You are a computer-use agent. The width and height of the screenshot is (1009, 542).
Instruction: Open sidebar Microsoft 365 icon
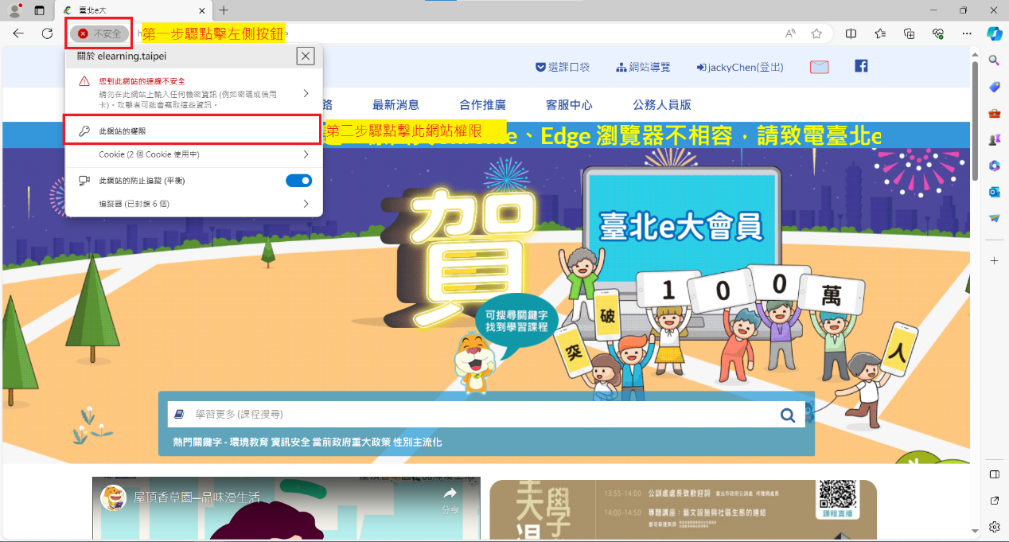(x=994, y=166)
